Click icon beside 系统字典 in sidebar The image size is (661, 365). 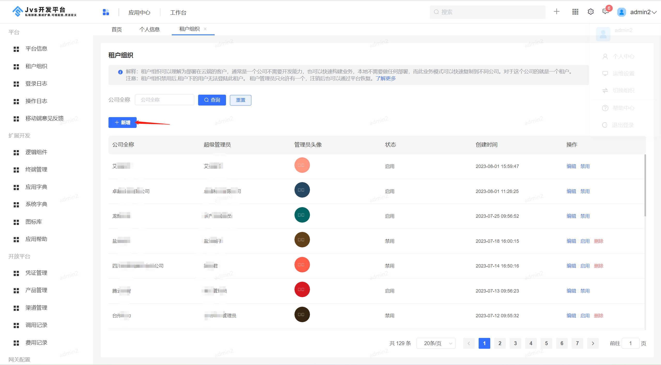pyautogui.click(x=16, y=205)
